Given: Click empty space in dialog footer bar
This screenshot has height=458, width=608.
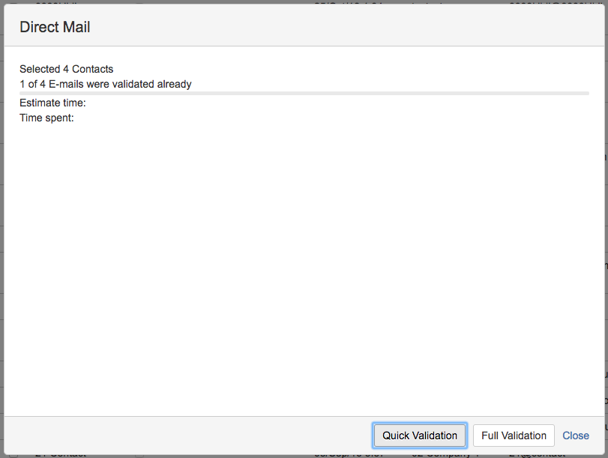Looking at the screenshot, I should [187, 436].
